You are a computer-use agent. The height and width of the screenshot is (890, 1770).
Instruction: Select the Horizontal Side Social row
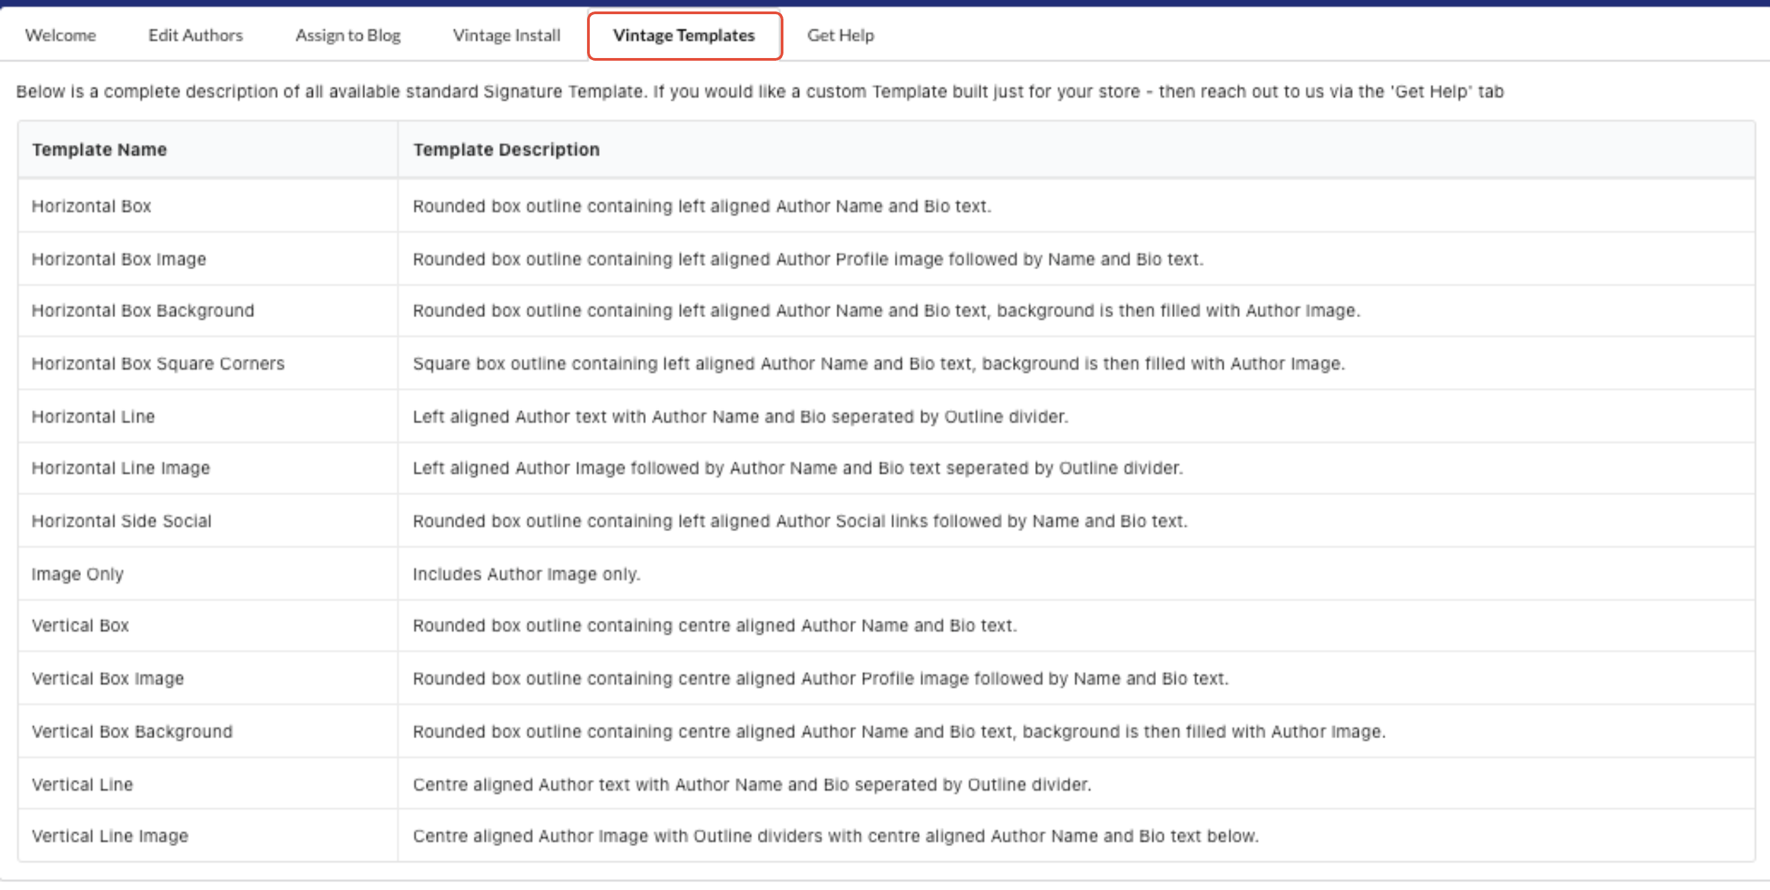point(121,520)
